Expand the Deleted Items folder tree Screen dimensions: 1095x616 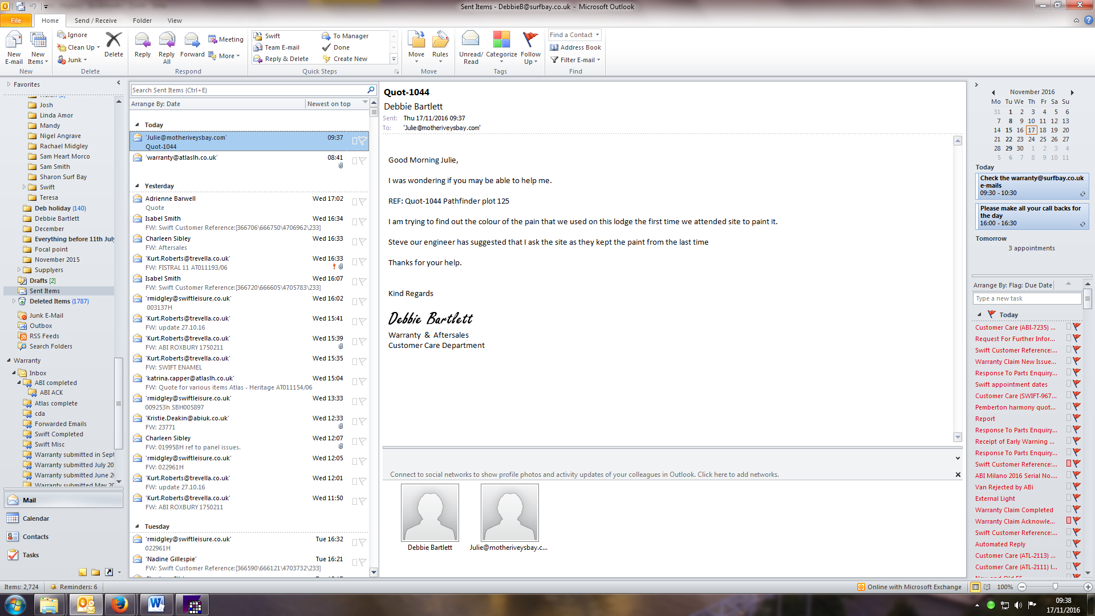(14, 301)
